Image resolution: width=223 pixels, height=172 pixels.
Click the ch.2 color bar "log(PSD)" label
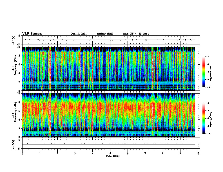[211, 120]
